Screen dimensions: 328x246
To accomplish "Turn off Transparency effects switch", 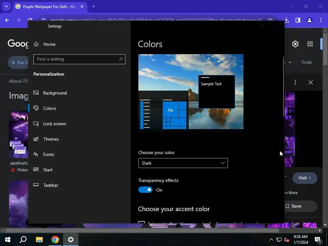I will [145, 190].
